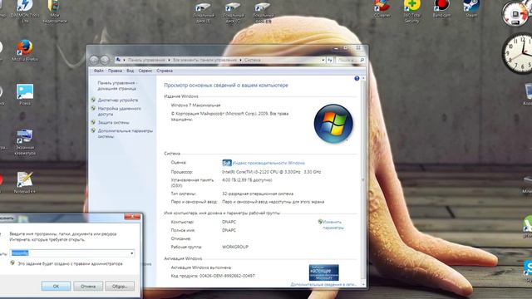This screenshot has width=532, height=299.
Task: Launch 360 Total Security from the desktop
Action: [x=412, y=11]
